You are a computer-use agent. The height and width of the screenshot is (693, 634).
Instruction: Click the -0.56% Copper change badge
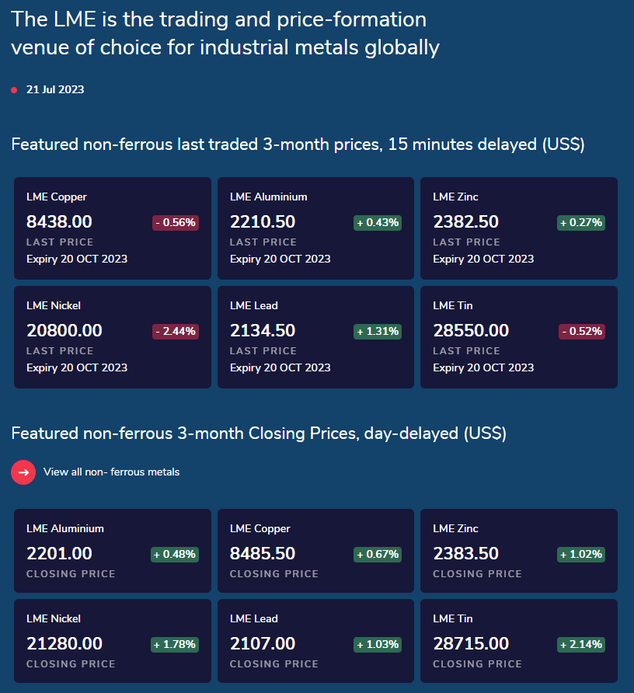tap(176, 223)
